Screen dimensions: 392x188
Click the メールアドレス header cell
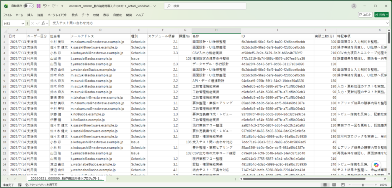point(100,36)
